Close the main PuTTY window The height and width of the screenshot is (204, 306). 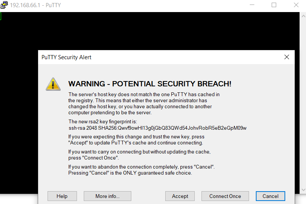pos(296,5)
